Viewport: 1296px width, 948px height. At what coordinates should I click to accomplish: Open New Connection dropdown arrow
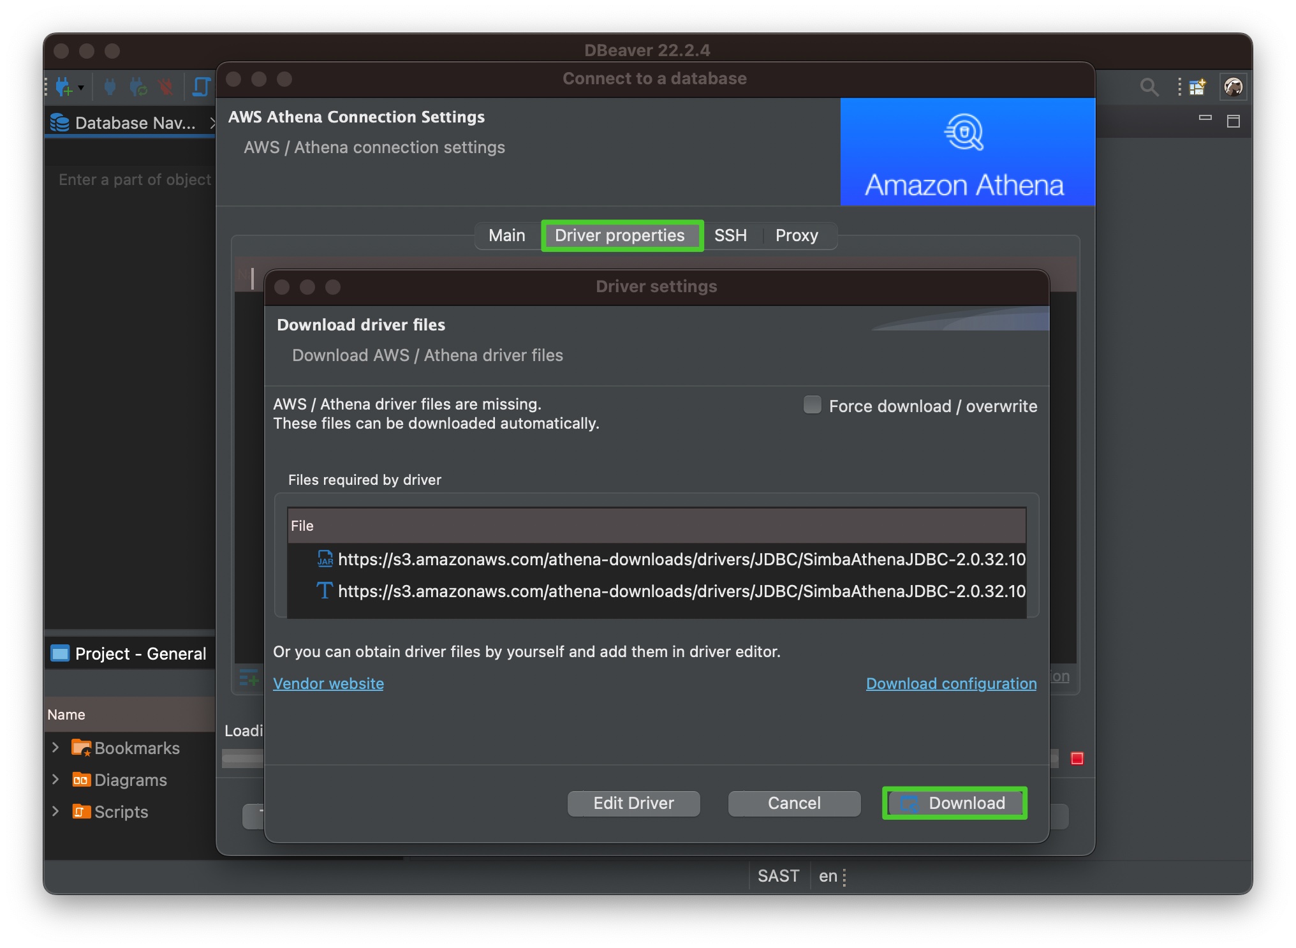tap(82, 87)
